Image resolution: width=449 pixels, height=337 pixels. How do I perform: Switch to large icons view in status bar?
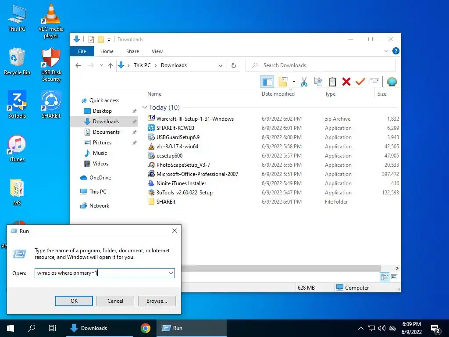(x=394, y=277)
